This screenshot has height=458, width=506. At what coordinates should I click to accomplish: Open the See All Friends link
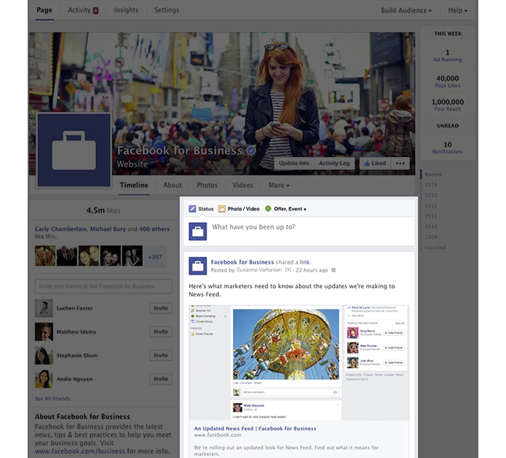(x=52, y=399)
